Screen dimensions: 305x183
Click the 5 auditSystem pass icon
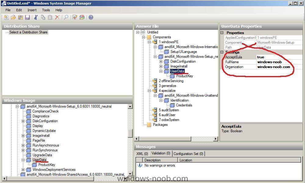(x=155, y=110)
